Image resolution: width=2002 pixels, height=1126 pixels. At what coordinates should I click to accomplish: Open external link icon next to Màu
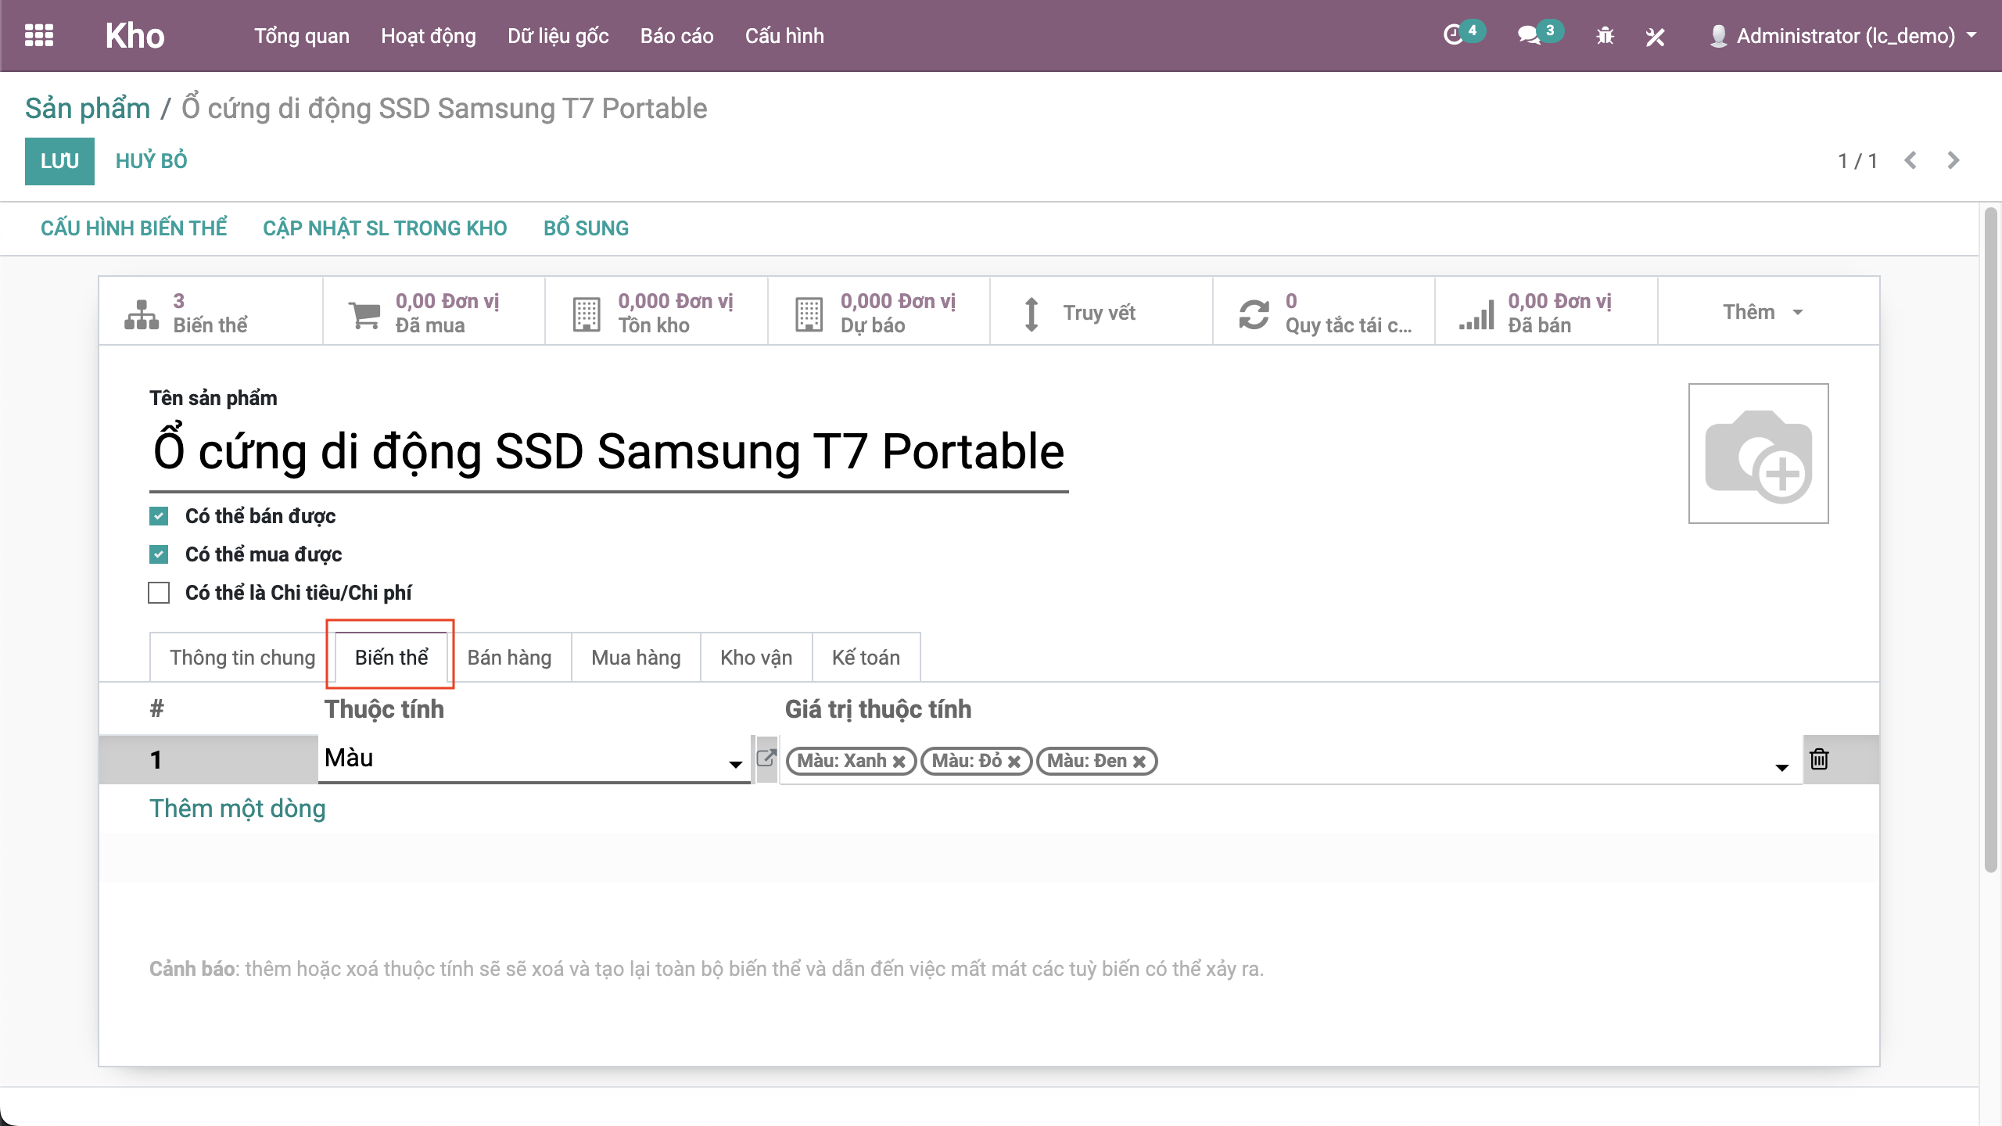pos(766,758)
